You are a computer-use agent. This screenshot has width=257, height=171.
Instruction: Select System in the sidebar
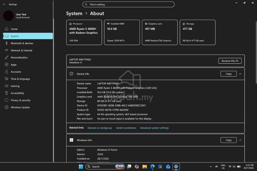coord(28,36)
